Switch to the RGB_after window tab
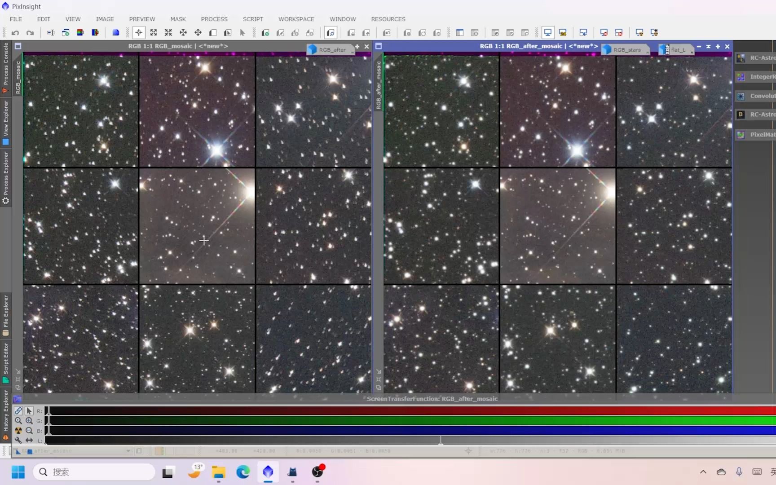The image size is (776, 485). coord(330,50)
